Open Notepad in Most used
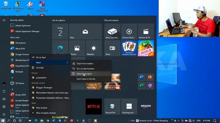Image resolution: width=220 pixels, height=123 pixels. coord(19,72)
